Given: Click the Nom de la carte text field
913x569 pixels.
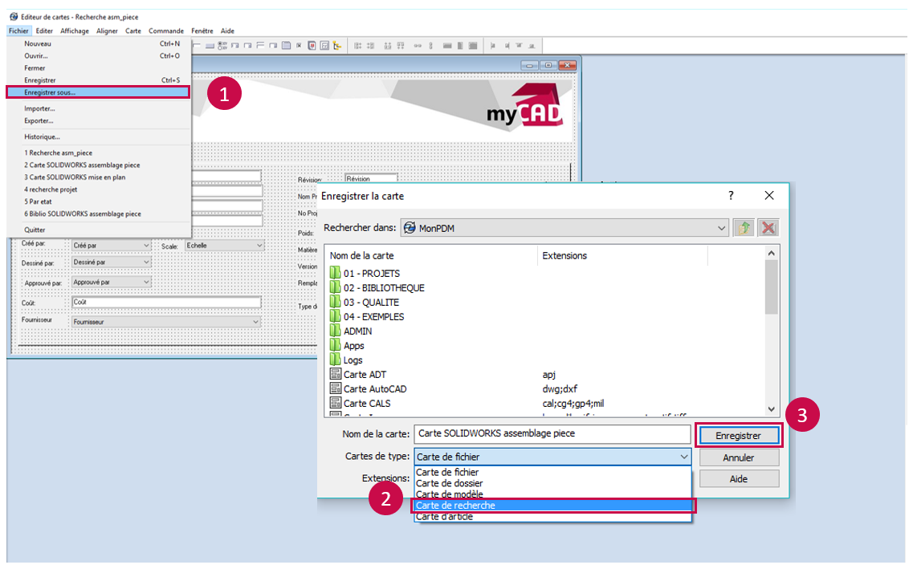Looking at the screenshot, I should 552,433.
